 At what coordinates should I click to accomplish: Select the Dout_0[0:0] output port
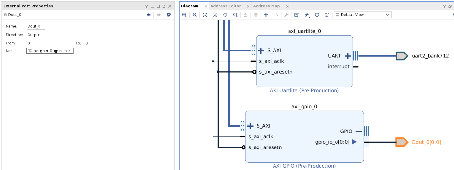point(401,142)
